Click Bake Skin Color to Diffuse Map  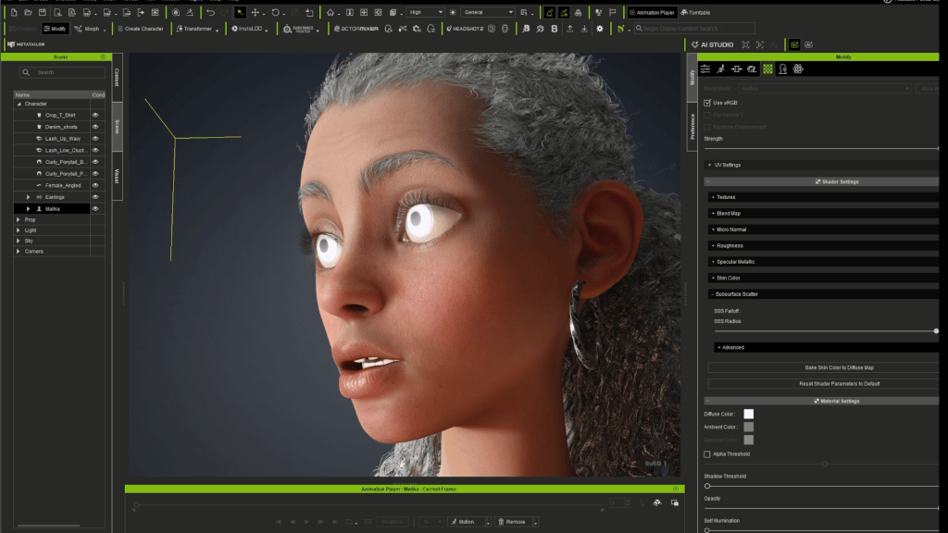[823, 367]
